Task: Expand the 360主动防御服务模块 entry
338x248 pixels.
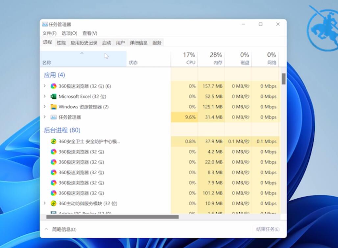Action: pyautogui.click(x=45, y=203)
